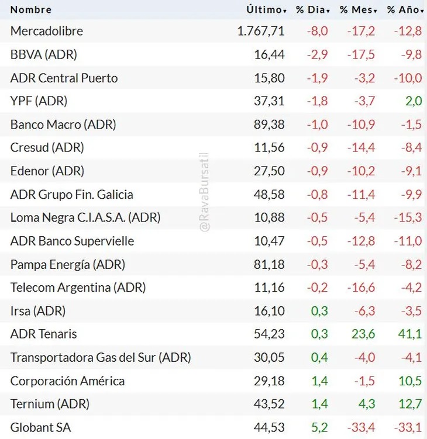The width and height of the screenshot is (427, 439).
Task: Open ADR Tenaris quote
Action: click(44, 334)
